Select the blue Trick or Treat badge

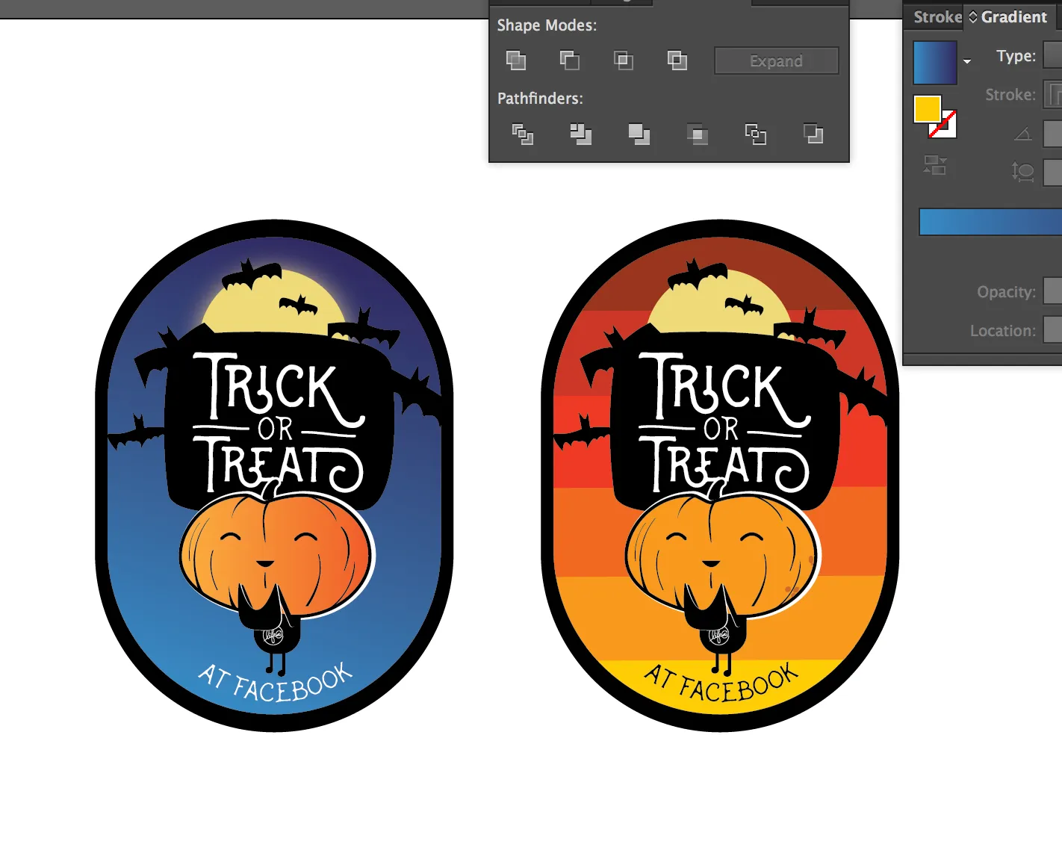274,475
